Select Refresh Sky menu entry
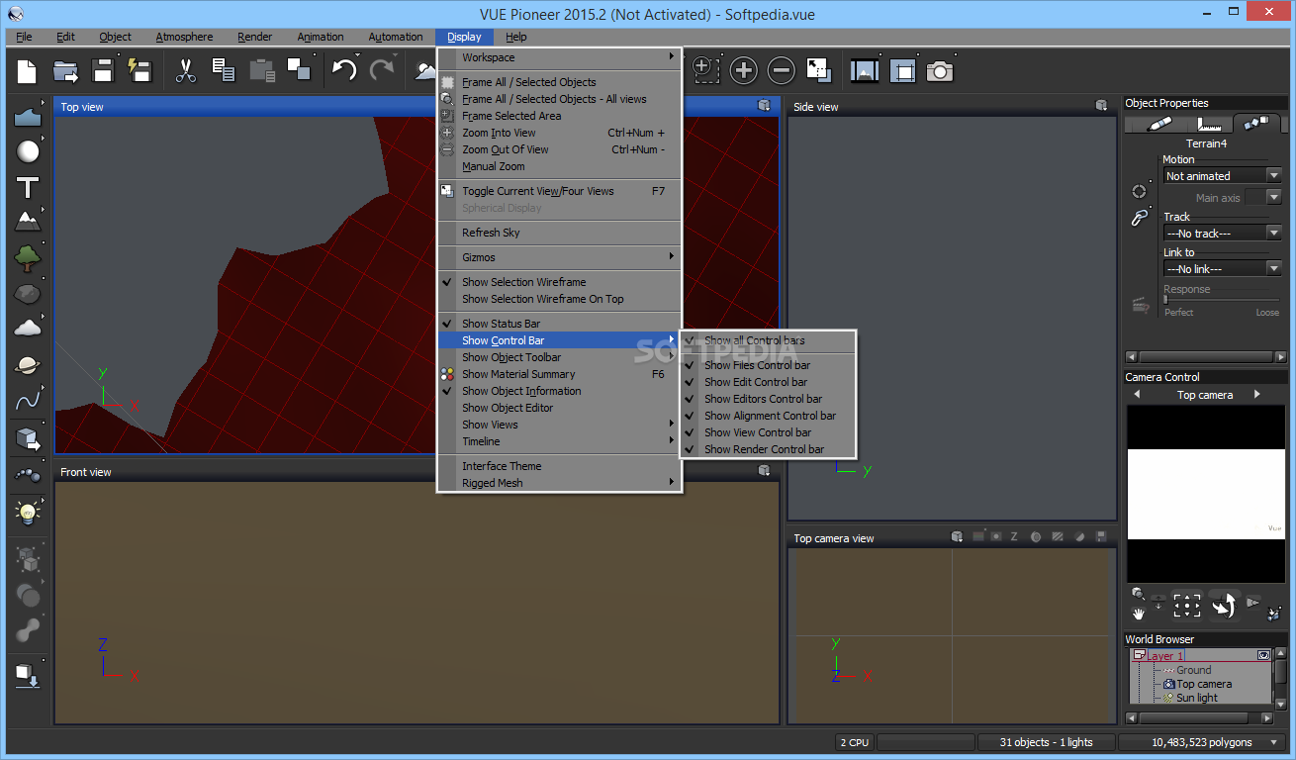 click(558, 233)
